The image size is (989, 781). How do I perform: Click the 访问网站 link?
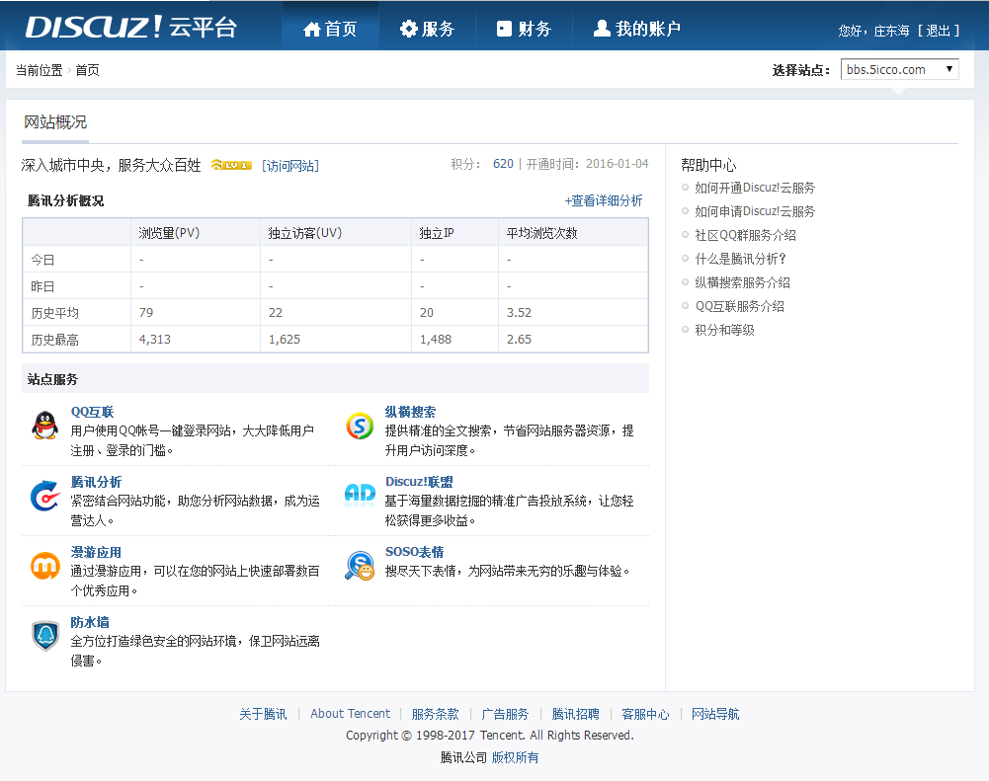290,165
